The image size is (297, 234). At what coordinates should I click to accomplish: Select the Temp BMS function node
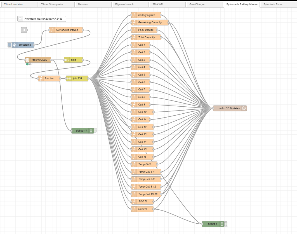tap(145, 164)
